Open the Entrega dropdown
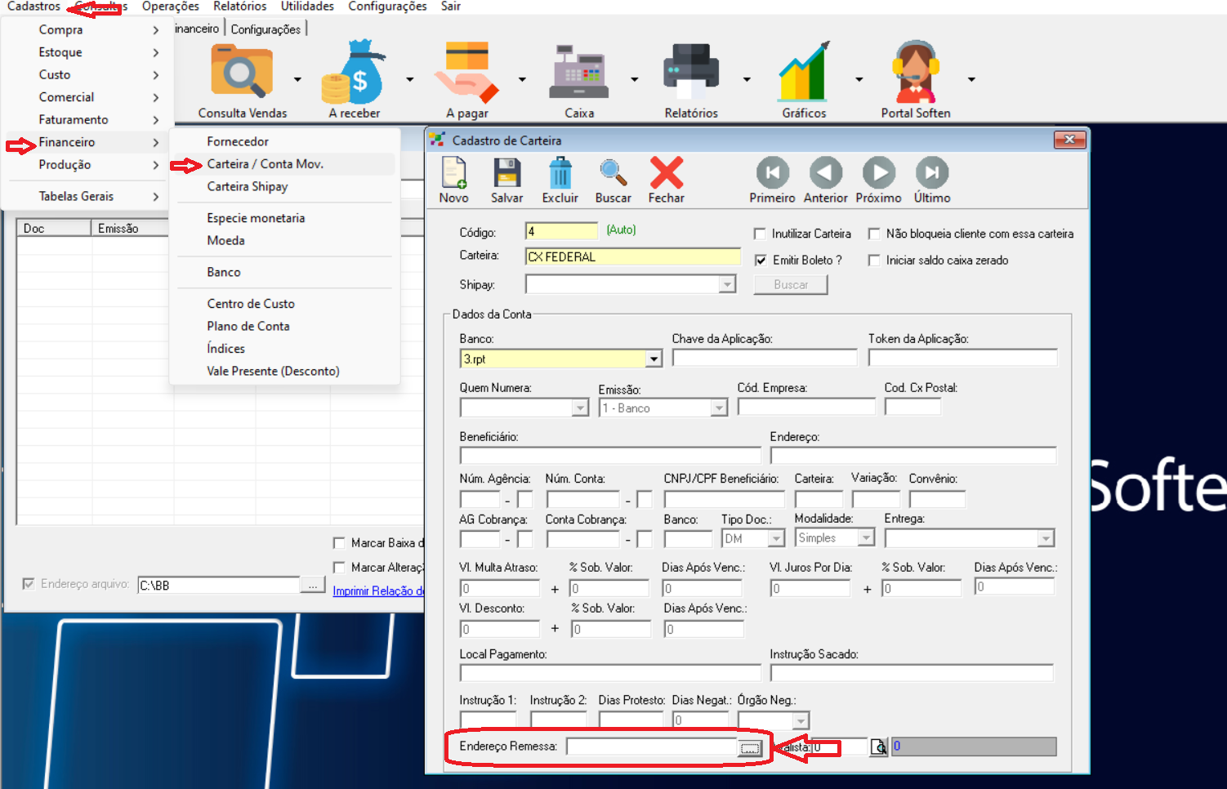 pos(1046,538)
